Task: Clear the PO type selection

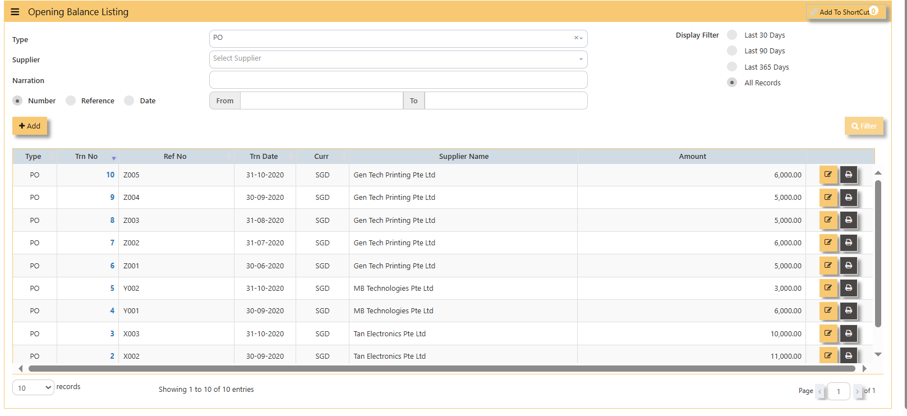Action: coord(575,38)
